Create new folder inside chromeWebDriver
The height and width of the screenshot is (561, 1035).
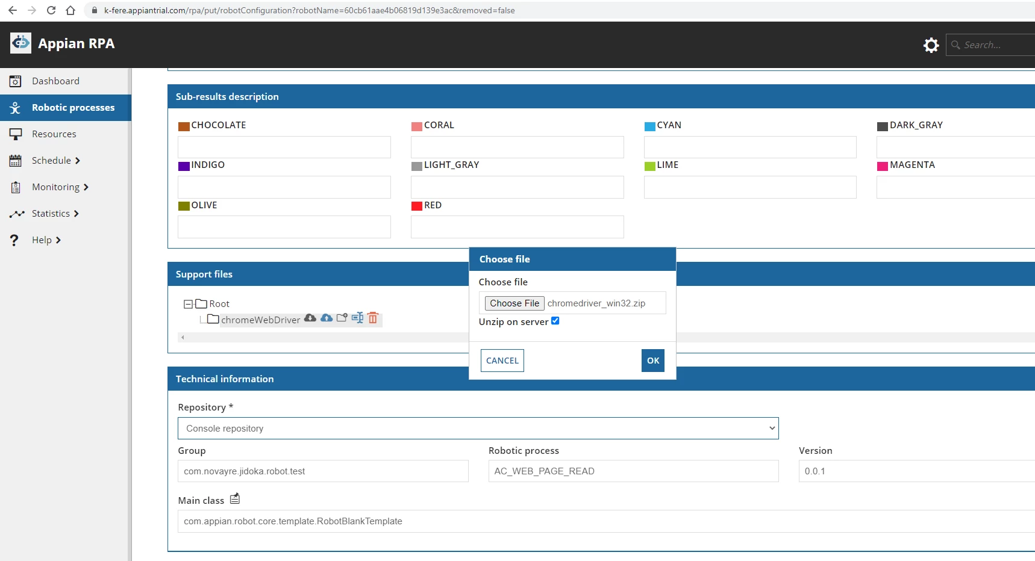(342, 318)
